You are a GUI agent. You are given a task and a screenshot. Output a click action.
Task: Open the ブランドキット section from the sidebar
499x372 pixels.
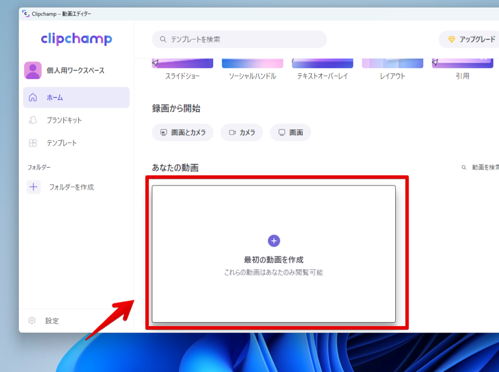pos(32,120)
